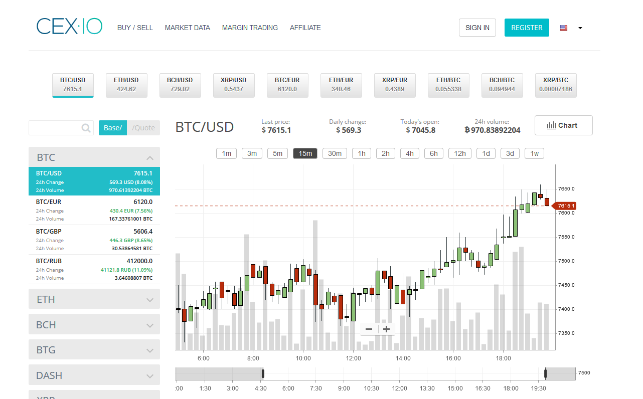Image resolution: width=643 pixels, height=399 pixels.
Task: Click the CEX.IO logo
Action: 69,27
